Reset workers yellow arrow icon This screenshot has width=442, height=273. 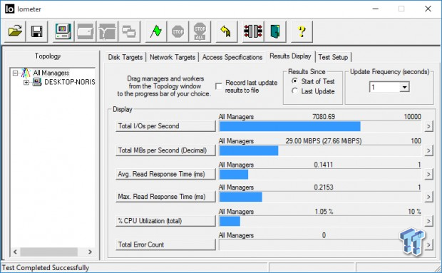pos(227,31)
